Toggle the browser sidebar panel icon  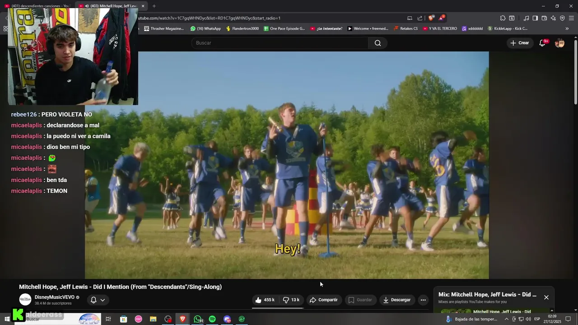(x=535, y=18)
